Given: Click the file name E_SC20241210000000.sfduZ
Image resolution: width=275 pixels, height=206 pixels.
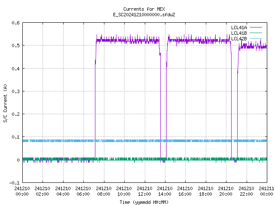Looking at the screenshot, I should click(x=144, y=15).
